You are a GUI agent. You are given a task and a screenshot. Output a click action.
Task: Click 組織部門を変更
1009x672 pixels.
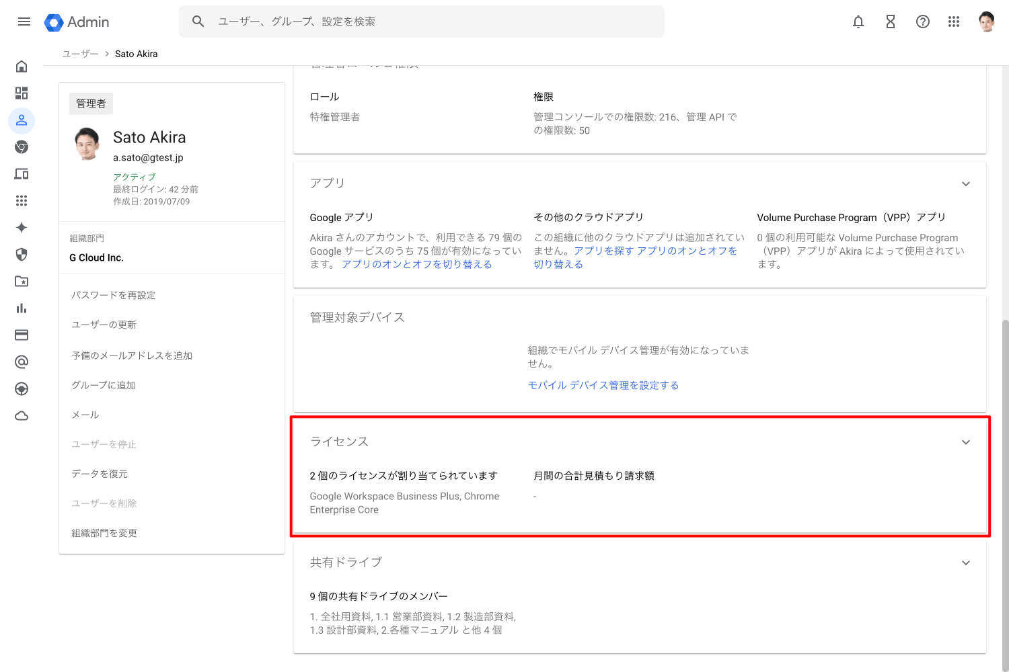coord(104,533)
